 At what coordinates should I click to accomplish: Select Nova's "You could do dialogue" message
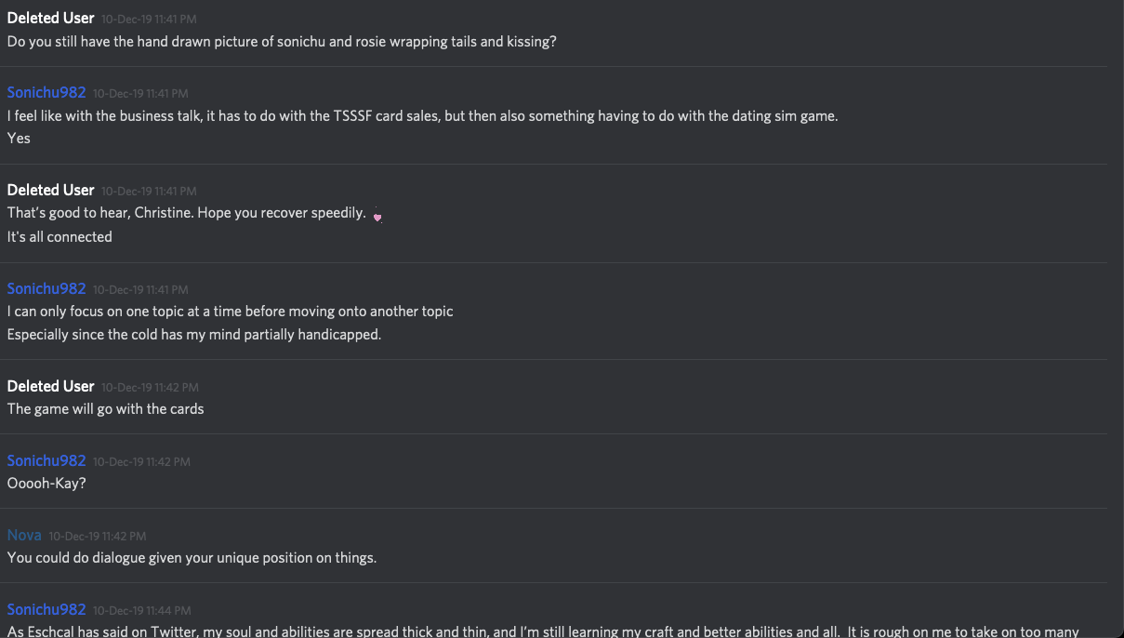[192, 558]
